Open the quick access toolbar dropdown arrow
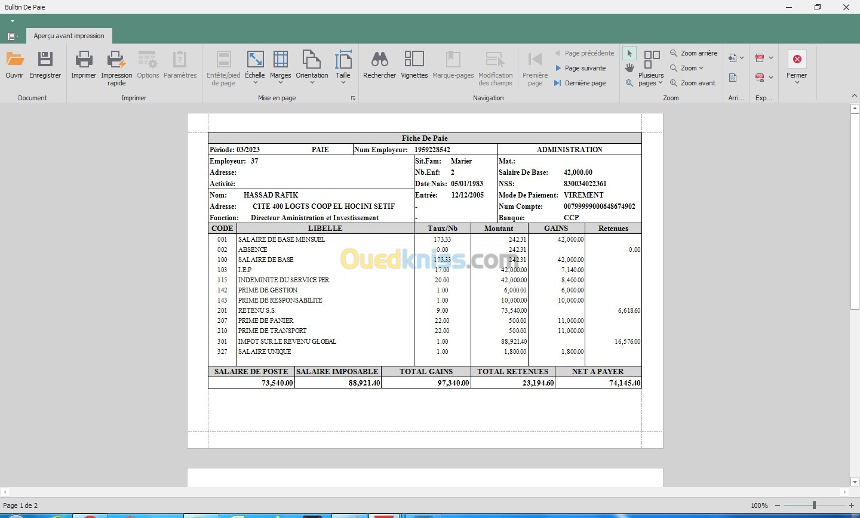 pyautogui.click(x=12, y=21)
